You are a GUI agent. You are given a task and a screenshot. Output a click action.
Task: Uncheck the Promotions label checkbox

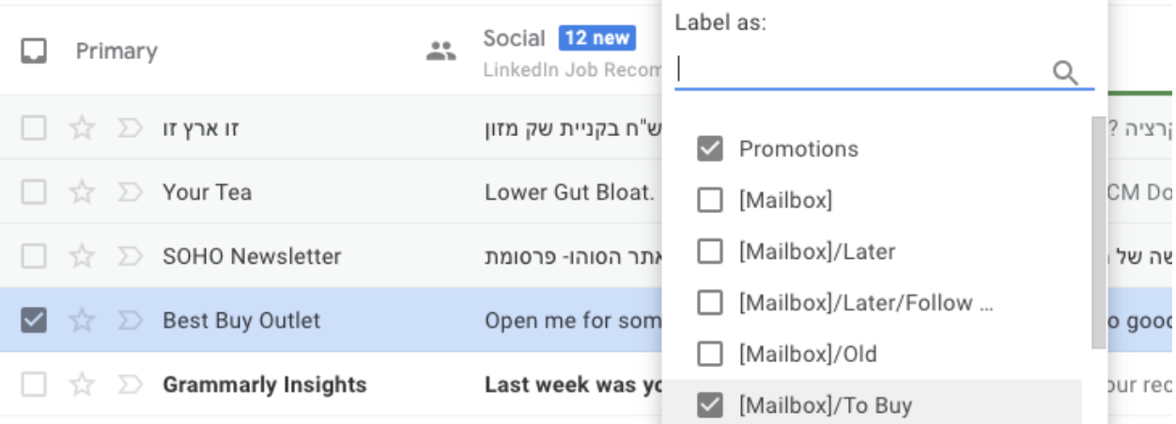tap(710, 149)
